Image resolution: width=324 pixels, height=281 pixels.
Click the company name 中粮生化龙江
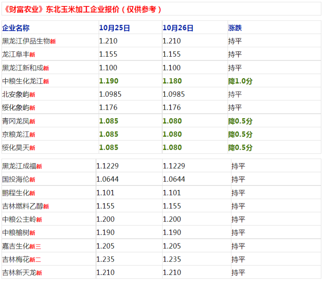(23, 81)
